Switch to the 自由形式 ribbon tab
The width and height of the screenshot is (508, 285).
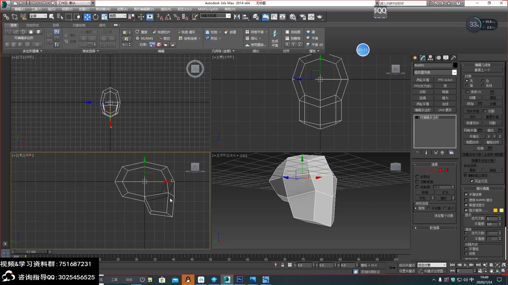[x=32, y=25]
